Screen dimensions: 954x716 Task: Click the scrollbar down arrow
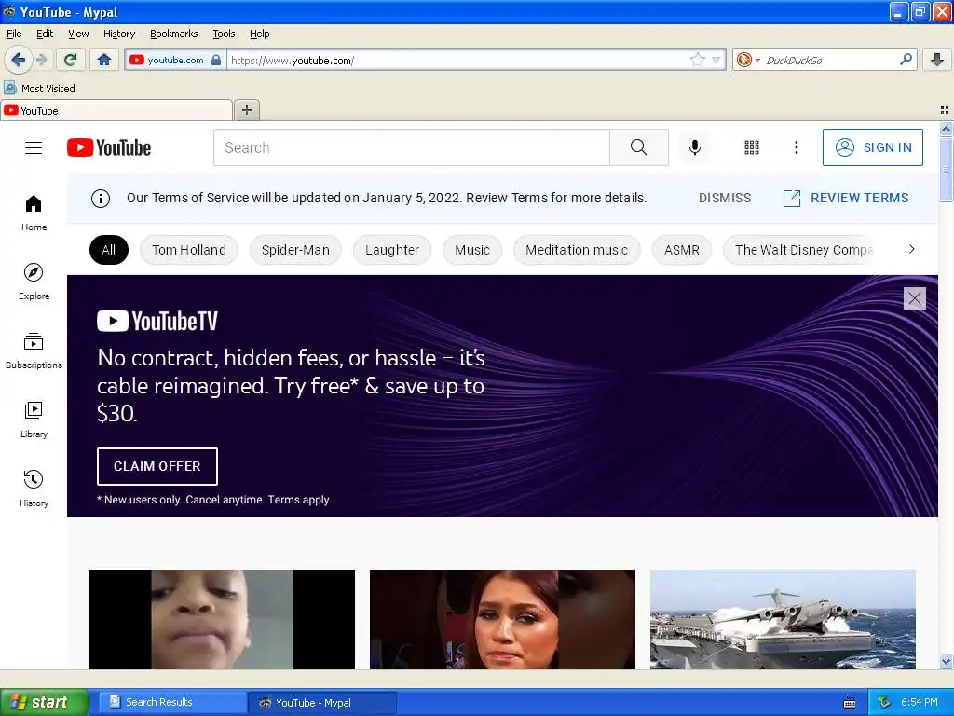[946, 662]
